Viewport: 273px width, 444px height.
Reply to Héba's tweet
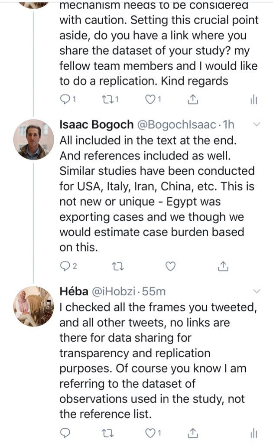(x=65, y=432)
